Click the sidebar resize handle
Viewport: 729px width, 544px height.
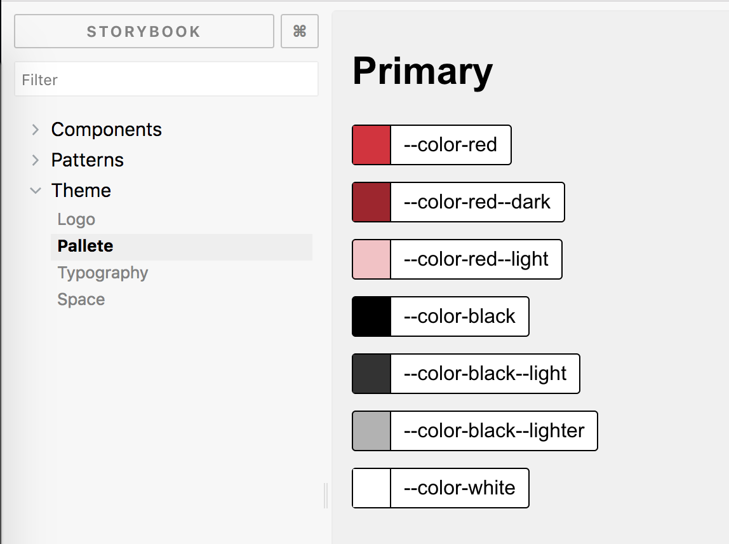(326, 496)
